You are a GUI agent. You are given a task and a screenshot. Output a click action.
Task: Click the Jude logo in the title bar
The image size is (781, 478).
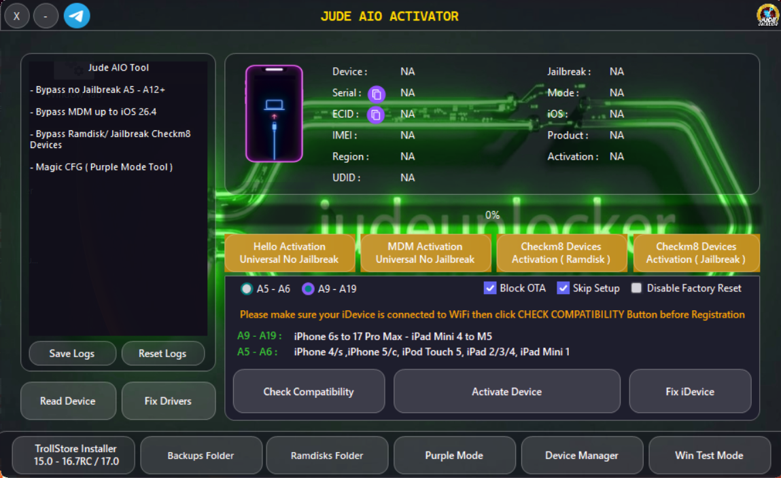coord(767,15)
